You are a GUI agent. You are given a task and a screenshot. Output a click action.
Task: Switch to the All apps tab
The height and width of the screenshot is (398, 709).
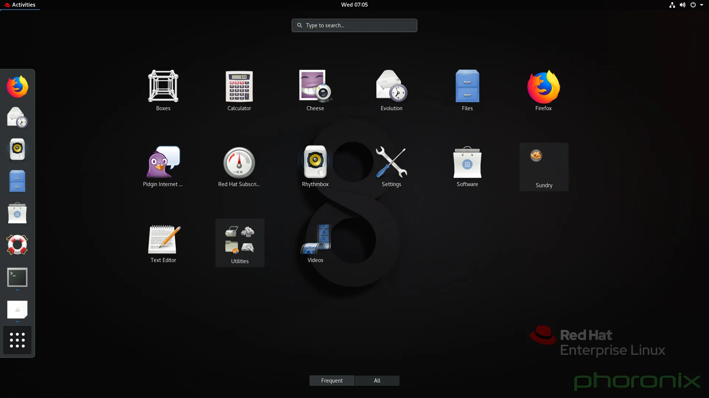[x=377, y=381]
